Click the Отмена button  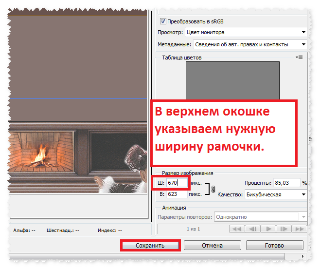click(212, 245)
